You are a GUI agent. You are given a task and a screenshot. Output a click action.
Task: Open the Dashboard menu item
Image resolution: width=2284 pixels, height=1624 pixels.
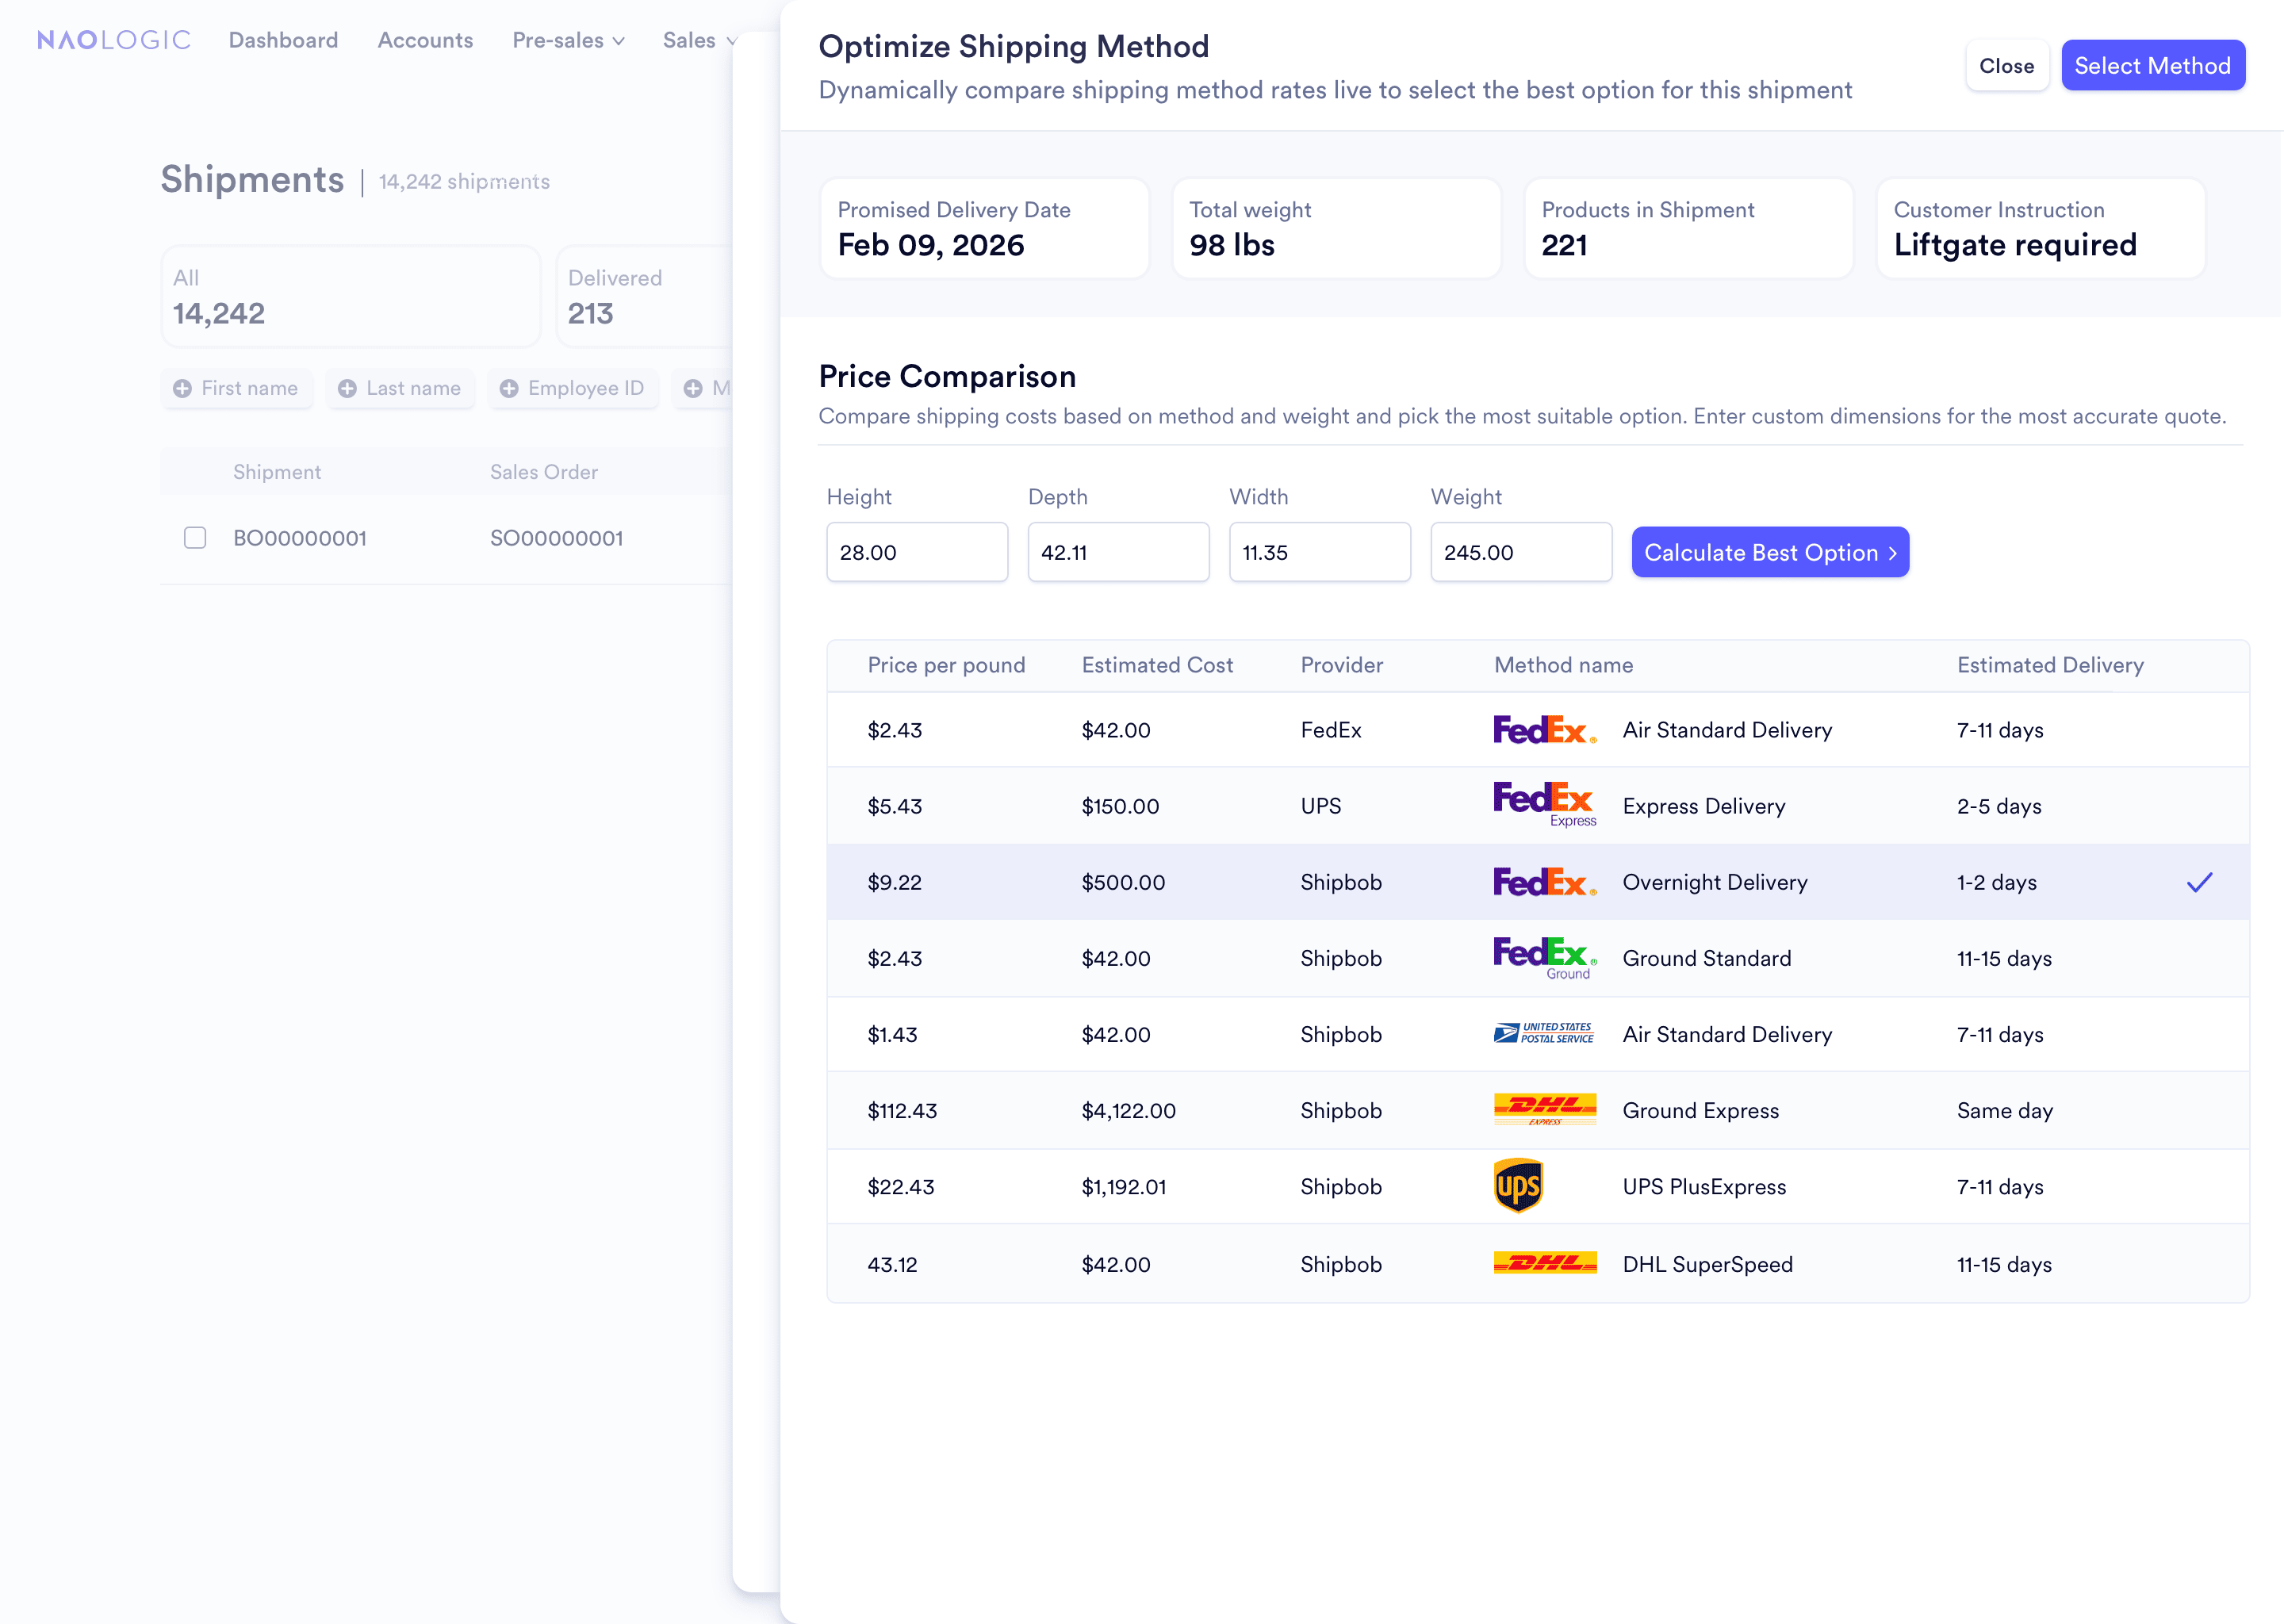pyautogui.click(x=283, y=40)
